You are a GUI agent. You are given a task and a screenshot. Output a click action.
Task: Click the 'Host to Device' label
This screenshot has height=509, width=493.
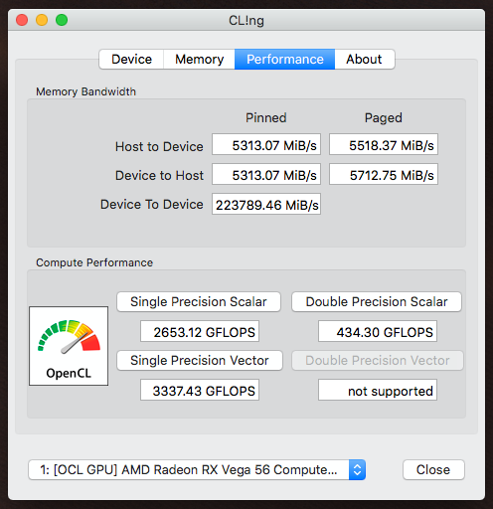click(159, 146)
